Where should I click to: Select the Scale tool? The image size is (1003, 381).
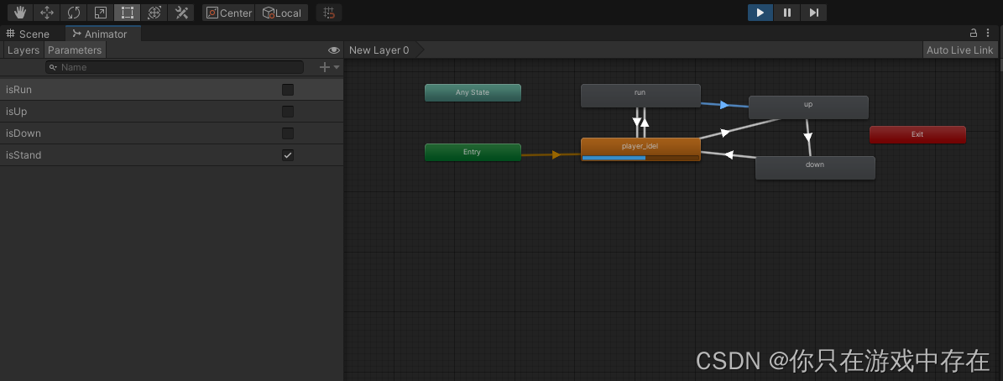point(101,12)
